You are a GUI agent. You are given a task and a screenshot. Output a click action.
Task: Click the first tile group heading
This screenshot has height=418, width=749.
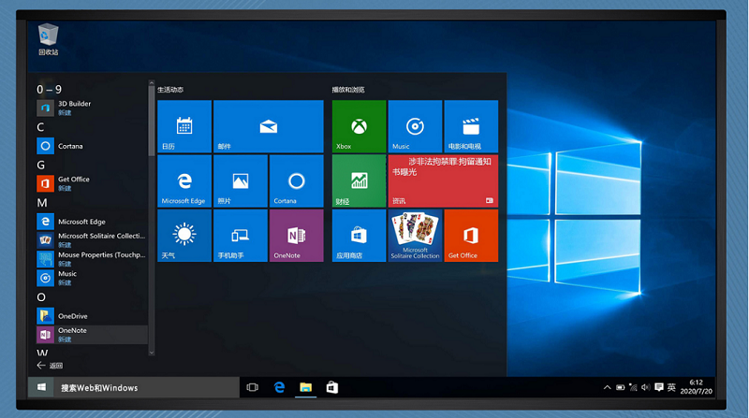coord(170,90)
